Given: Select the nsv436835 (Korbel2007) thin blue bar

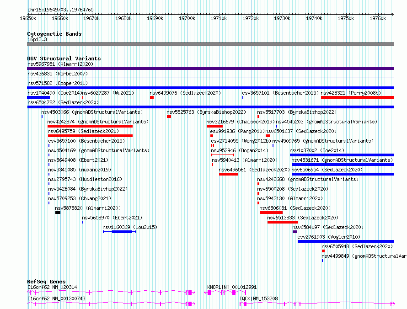Looking at the screenshot, I should tap(210, 78).
